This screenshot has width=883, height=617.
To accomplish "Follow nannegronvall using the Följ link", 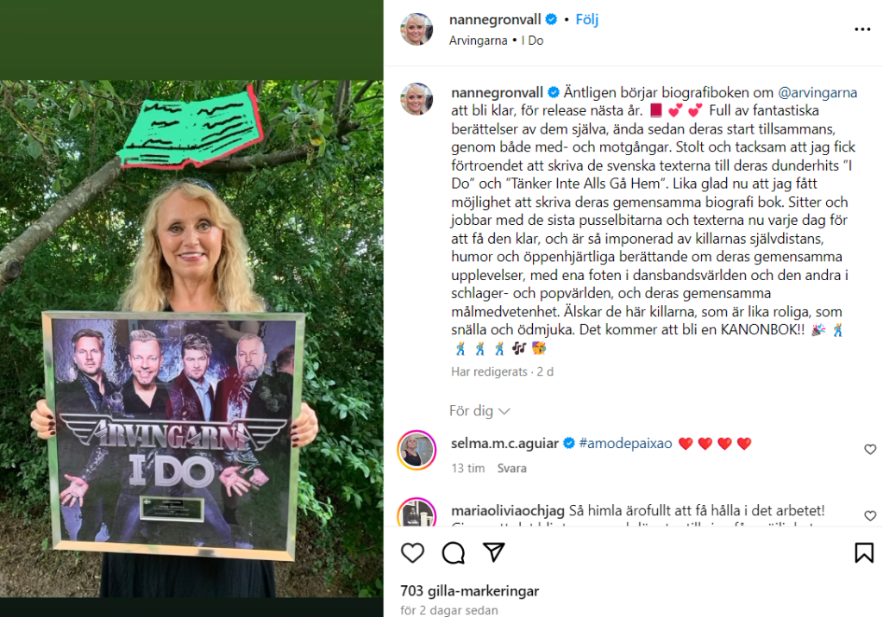I will tap(586, 20).
